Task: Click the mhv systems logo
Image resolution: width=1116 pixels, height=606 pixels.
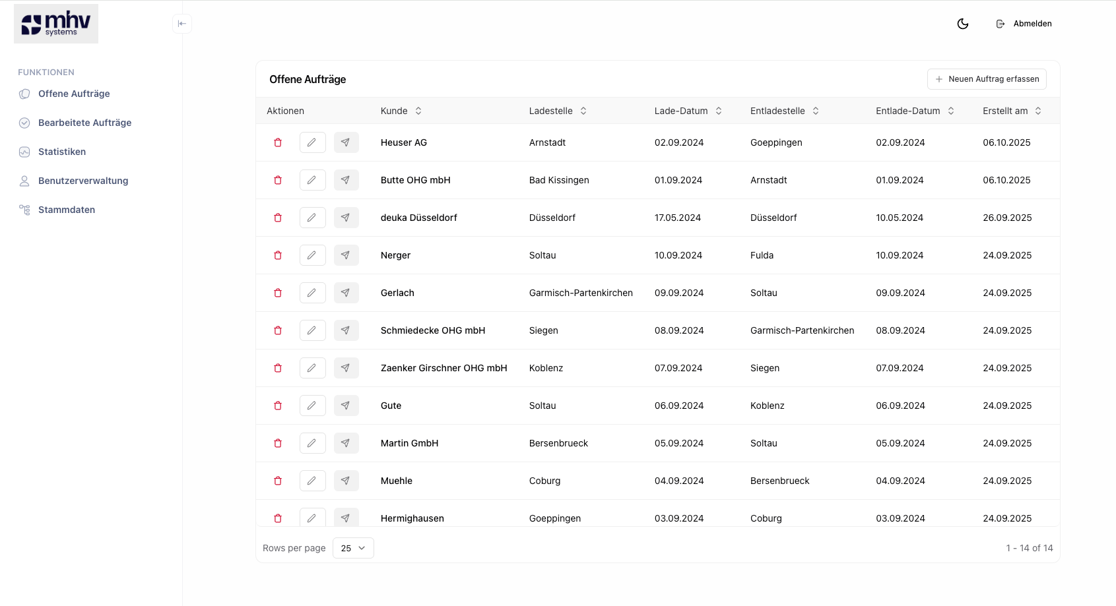Action: click(56, 24)
